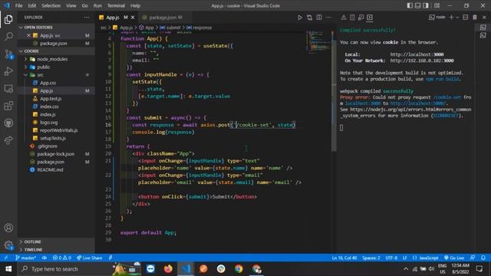Open the Edit menu
Screen dimensions: 491x276
coord(31,5)
